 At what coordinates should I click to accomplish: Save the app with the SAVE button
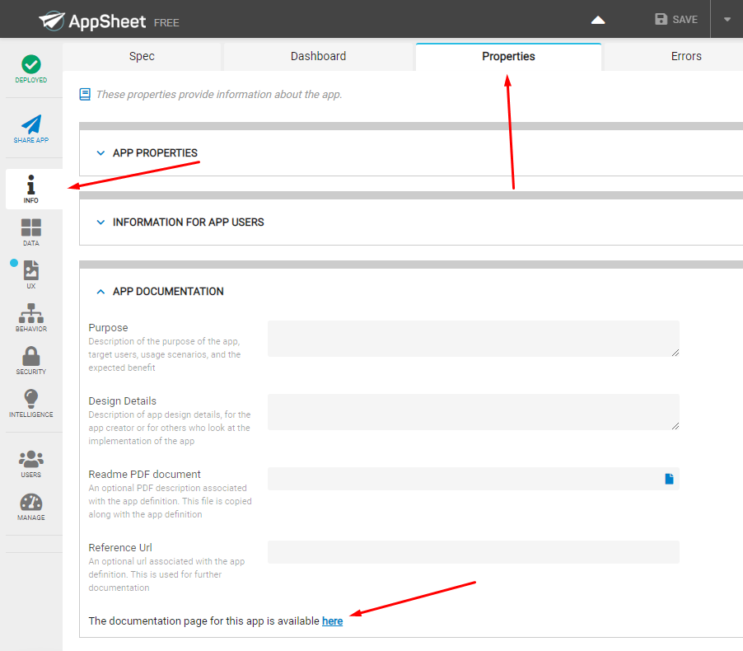(x=676, y=20)
